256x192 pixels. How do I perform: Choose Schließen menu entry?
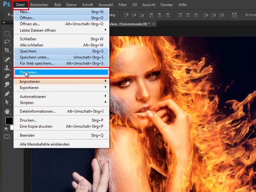click(61, 39)
